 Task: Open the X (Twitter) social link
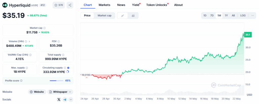point(59,99)
